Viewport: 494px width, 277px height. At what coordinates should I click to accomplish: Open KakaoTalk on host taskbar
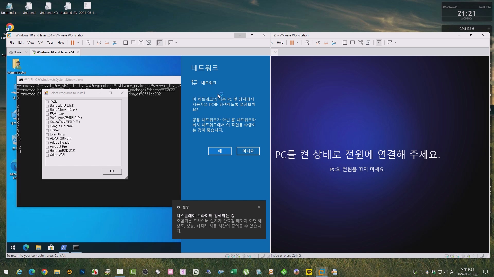309,272
